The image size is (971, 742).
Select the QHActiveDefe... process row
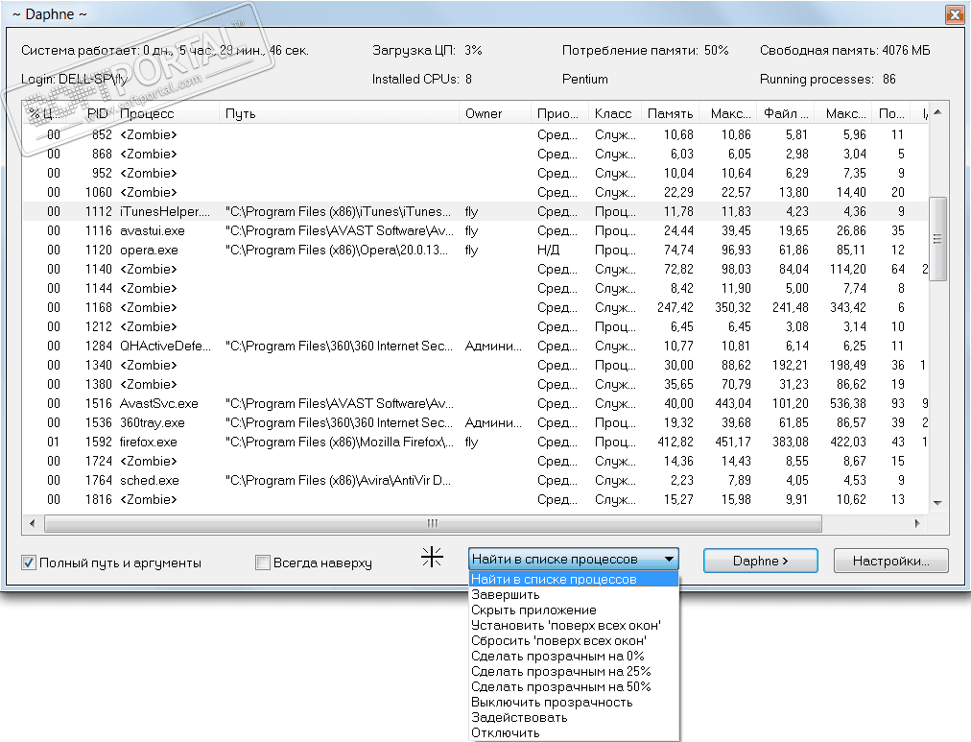point(475,346)
